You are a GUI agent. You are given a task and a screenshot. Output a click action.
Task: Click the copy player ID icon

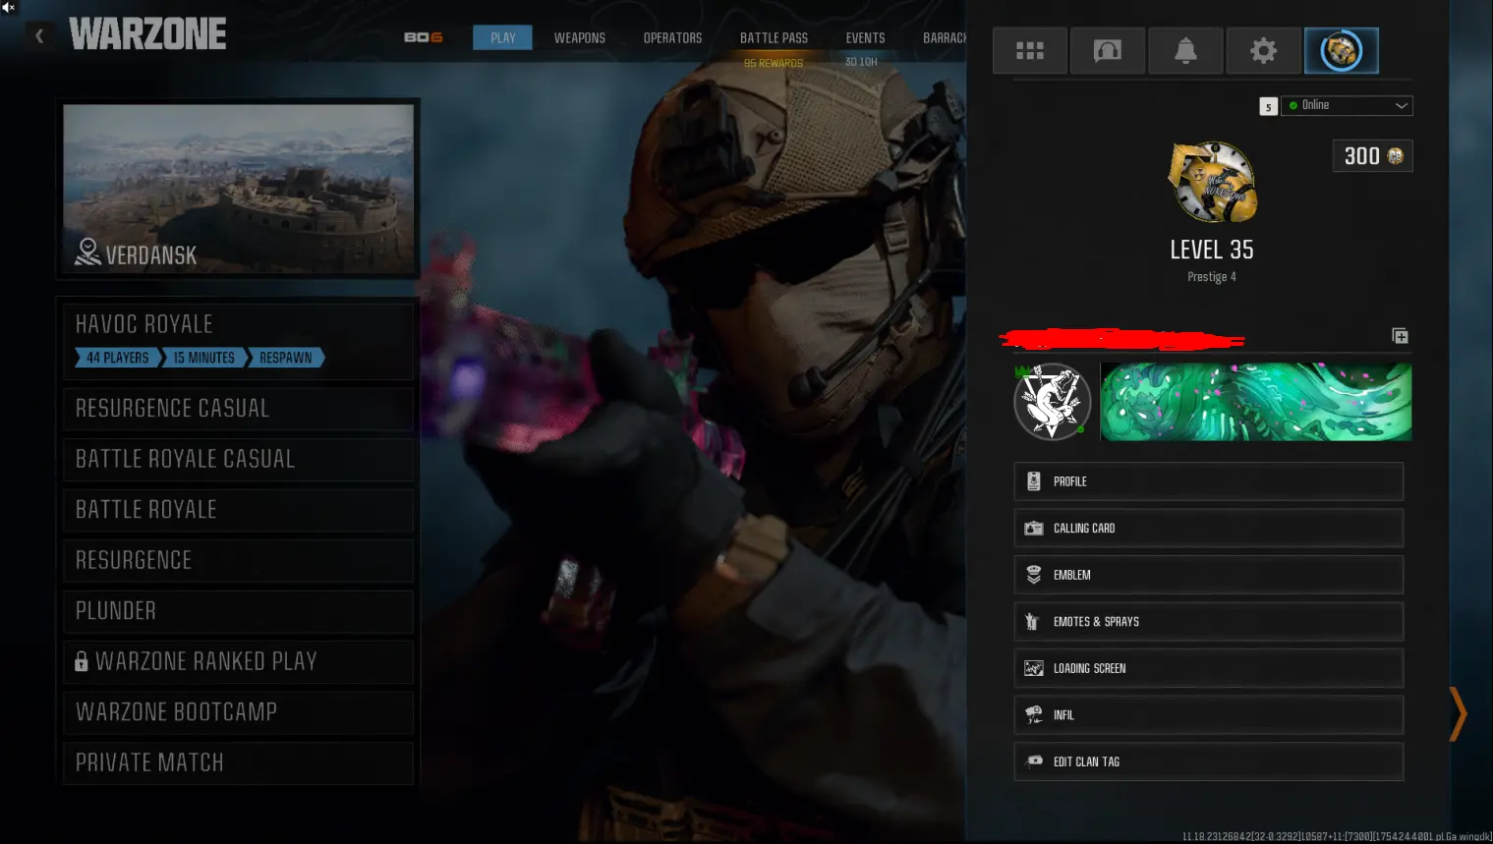point(1401,336)
